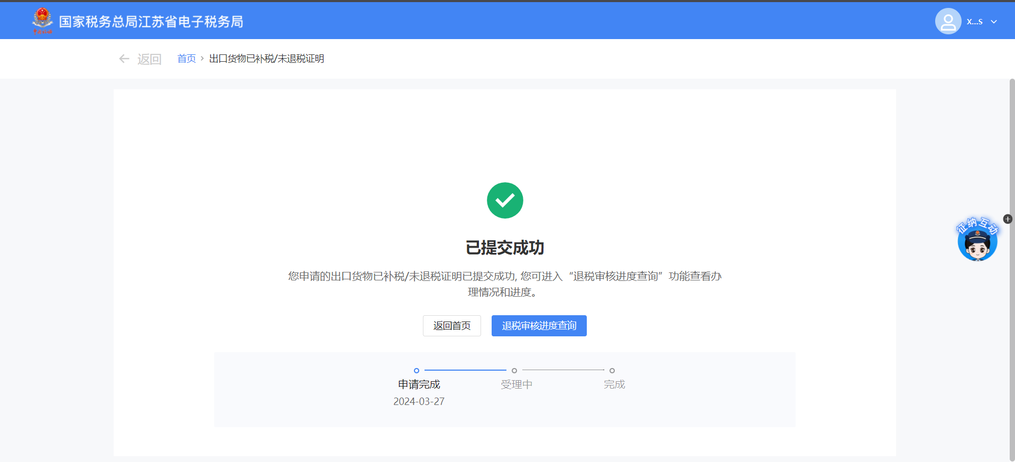Open 退税审核进度查询 progress query

pos(539,326)
